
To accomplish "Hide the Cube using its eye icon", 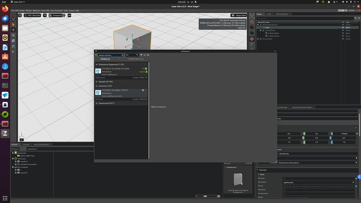I will coord(343,27).
